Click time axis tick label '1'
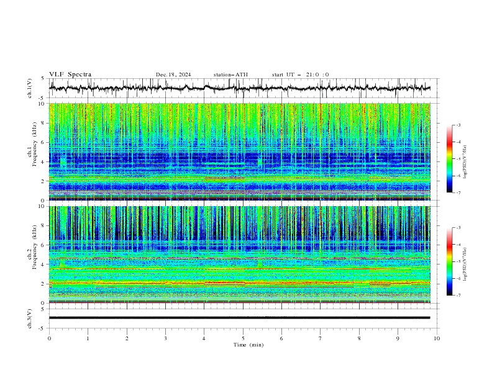Screen dimensions: 492x380 tap(88, 338)
